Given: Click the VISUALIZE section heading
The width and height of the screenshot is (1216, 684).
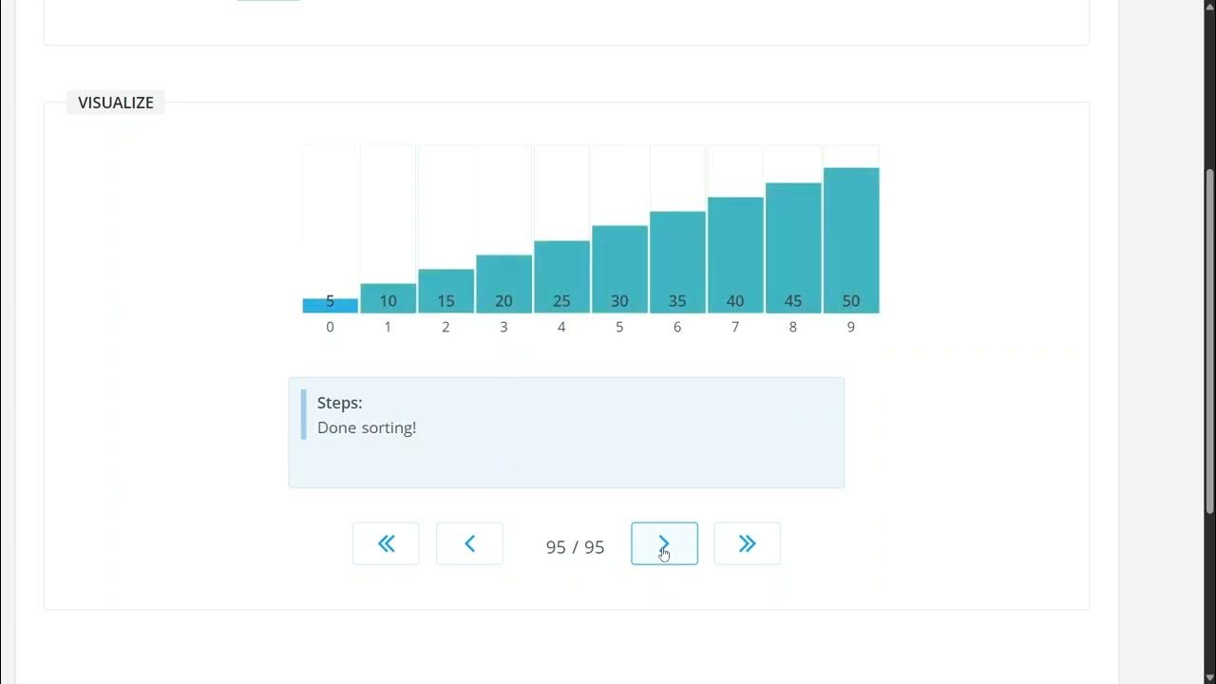Looking at the screenshot, I should point(116,103).
